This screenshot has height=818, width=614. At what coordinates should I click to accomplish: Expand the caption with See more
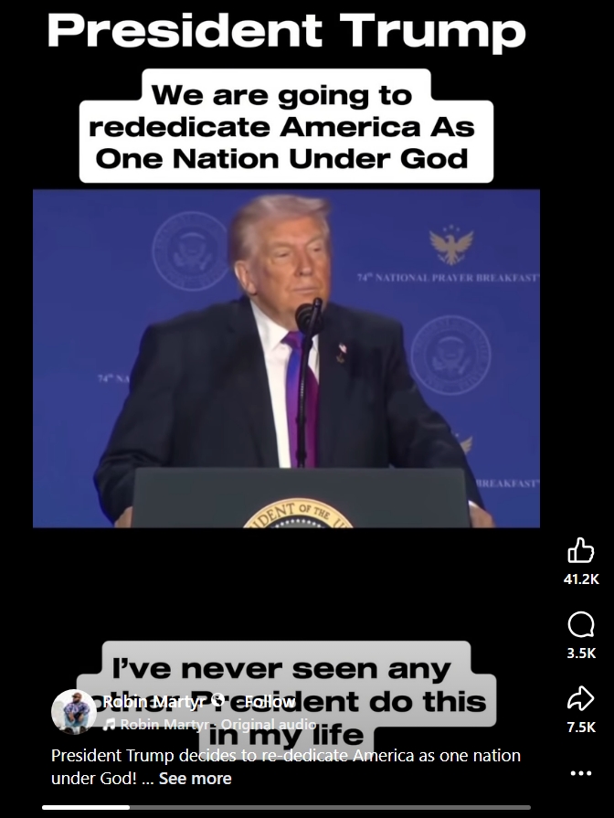(x=196, y=779)
